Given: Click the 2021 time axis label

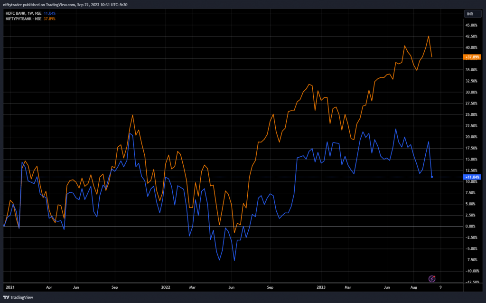Looking at the screenshot, I should (x=10, y=287).
